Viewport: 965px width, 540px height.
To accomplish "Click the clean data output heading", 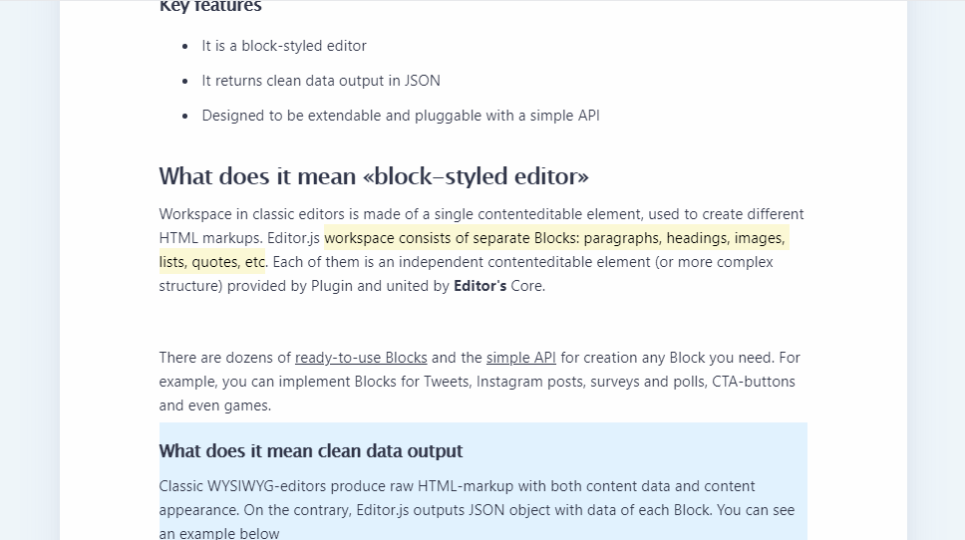I will (x=311, y=450).
